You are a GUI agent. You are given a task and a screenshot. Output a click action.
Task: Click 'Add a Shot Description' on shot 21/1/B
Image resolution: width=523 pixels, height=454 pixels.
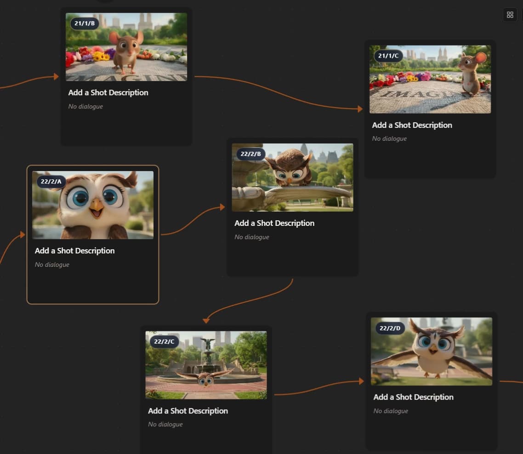[x=108, y=92]
